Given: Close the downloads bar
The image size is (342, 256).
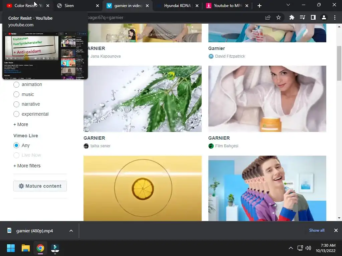Looking at the screenshot, I should 336,230.
